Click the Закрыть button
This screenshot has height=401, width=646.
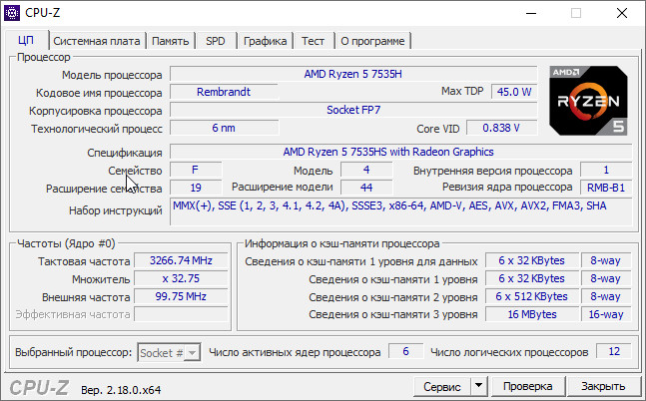click(x=603, y=386)
